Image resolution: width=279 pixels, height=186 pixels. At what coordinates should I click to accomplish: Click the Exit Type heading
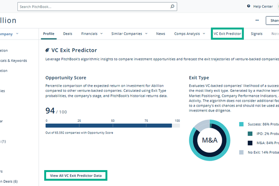(x=199, y=77)
